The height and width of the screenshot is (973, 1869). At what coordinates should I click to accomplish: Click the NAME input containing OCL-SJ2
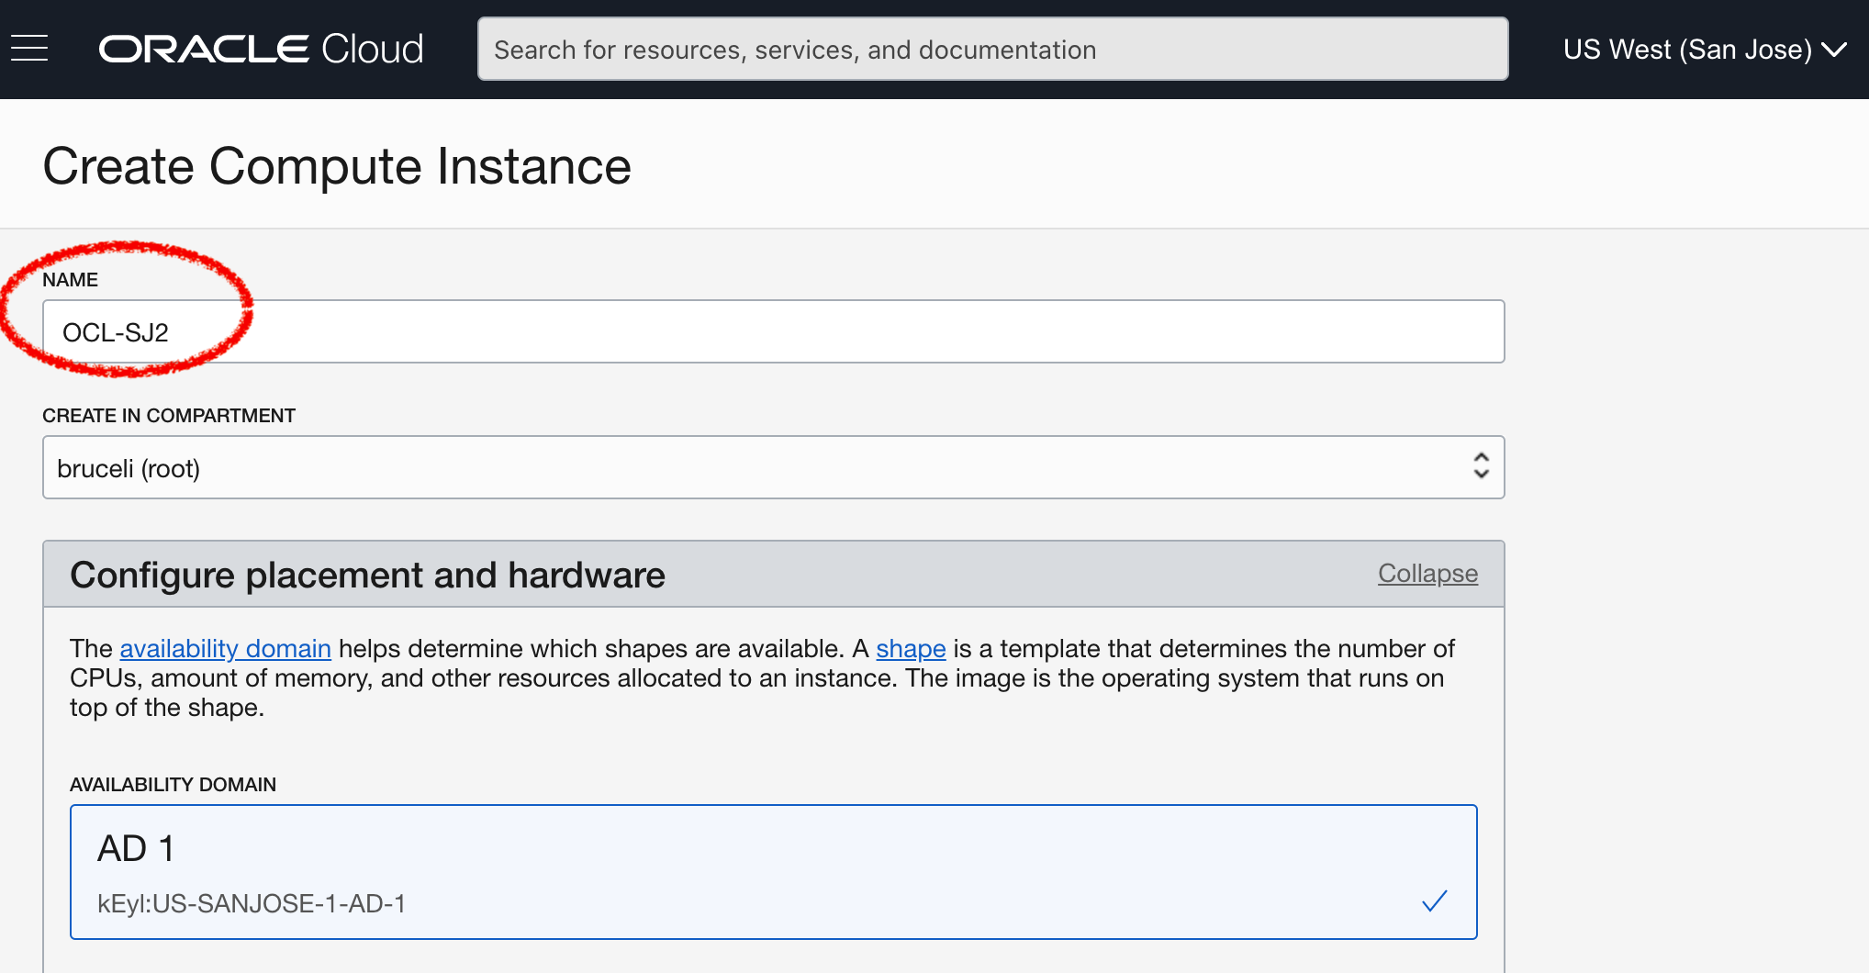773,331
